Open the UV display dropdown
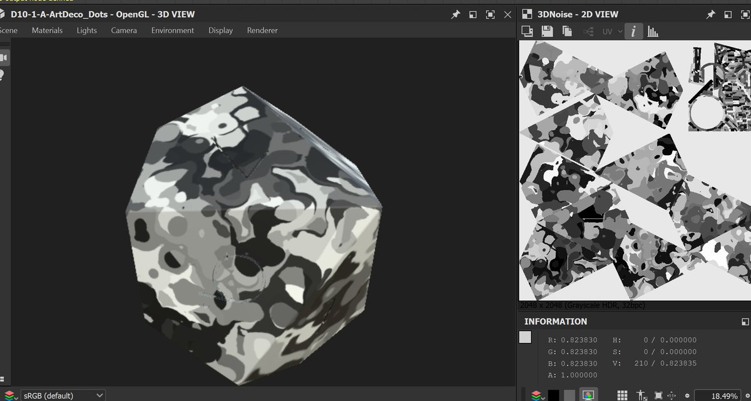 pos(613,31)
